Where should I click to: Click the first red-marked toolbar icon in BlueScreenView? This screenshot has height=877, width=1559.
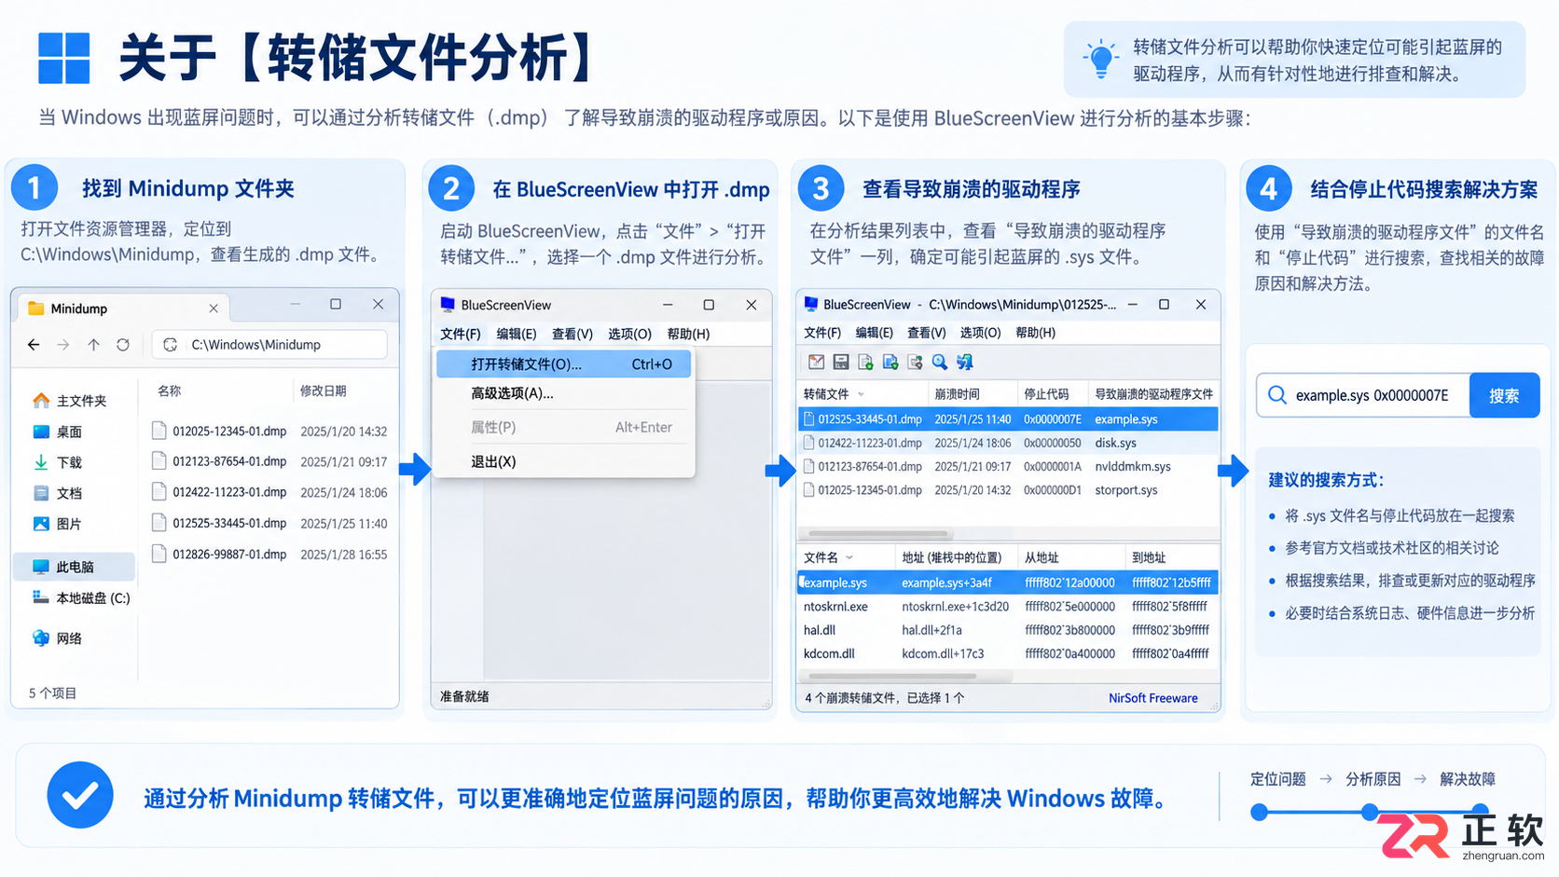point(817,362)
